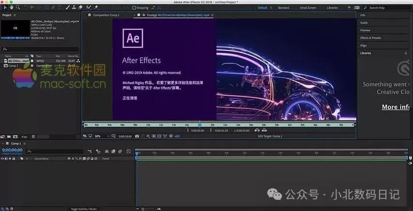Click the timeline timecode 0;00;00;00

[x=13, y=150]
